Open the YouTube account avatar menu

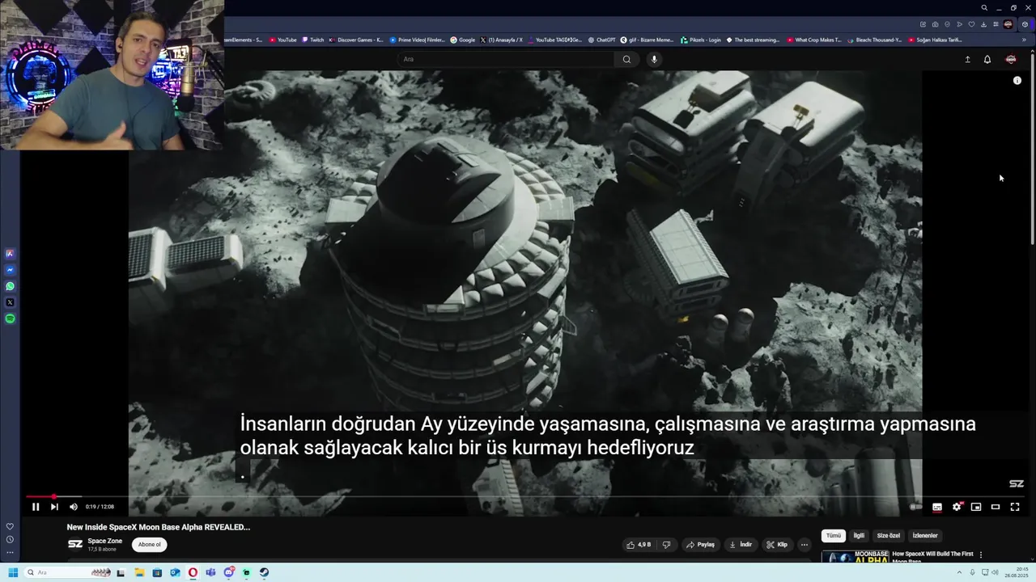[x=1011, y=59]
